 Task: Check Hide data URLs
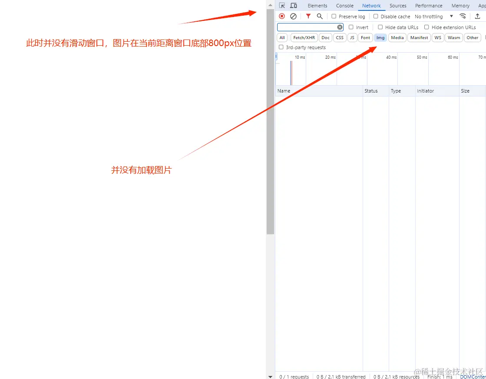pyautogui.click(x=380, y=27)
